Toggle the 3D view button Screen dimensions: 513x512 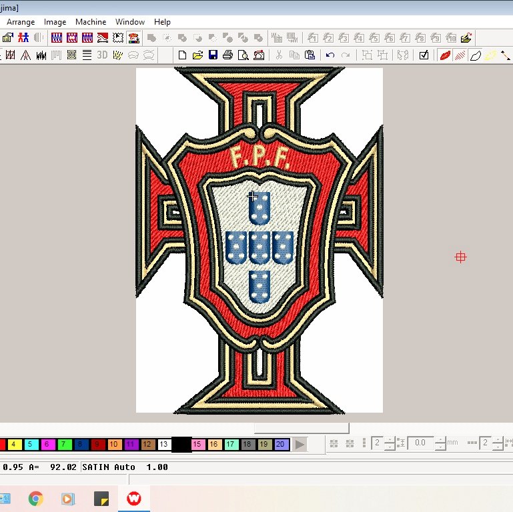(102, 55)
